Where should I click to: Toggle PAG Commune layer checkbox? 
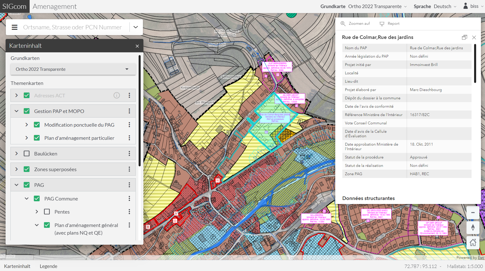coord(37,198)
